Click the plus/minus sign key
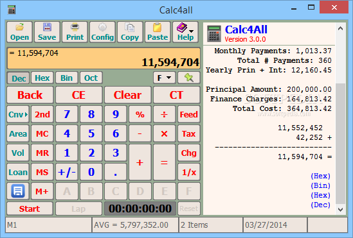 (67, 172)
